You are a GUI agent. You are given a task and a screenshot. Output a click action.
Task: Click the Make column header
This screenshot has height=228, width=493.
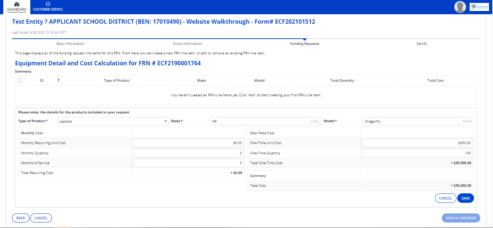(201, 81)
